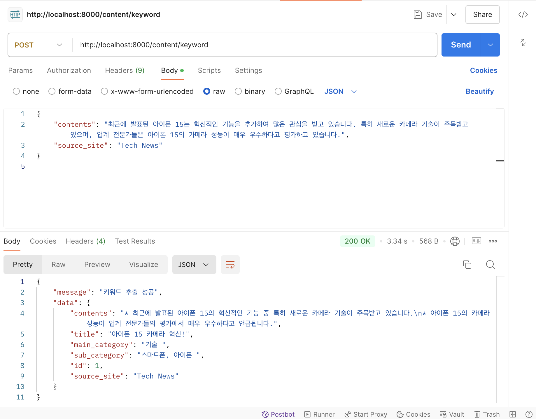Save response as example icon
This screenshot has height=419, width=536.
pyautogui.click(x=476, y=241)
